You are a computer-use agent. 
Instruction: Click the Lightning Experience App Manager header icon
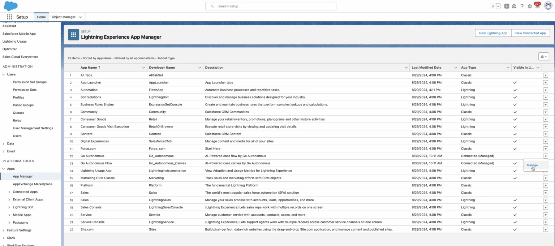tap(73, 34)
